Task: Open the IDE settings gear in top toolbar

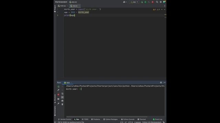Action: point(161,2)
